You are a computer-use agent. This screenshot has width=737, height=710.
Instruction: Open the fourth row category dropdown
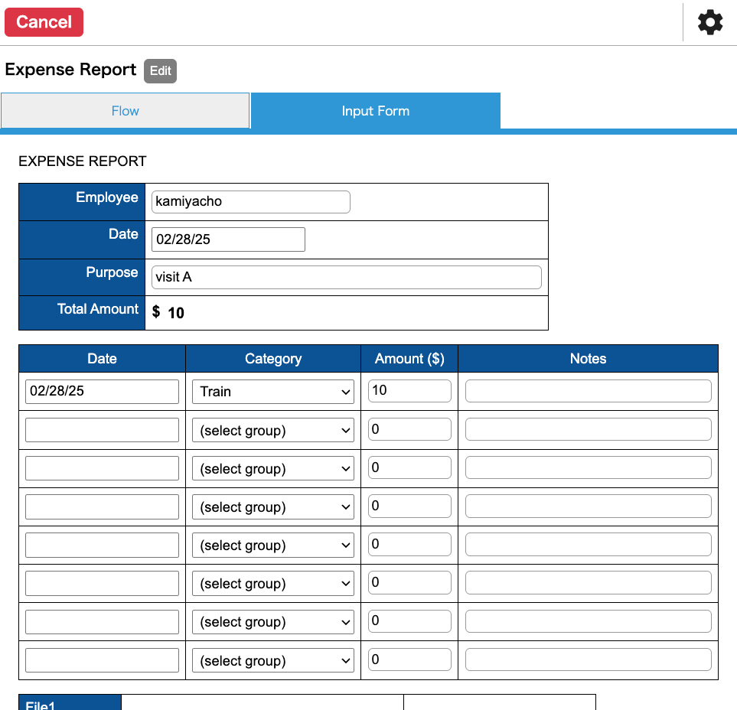pyautogui.click(x=273, y=506)
